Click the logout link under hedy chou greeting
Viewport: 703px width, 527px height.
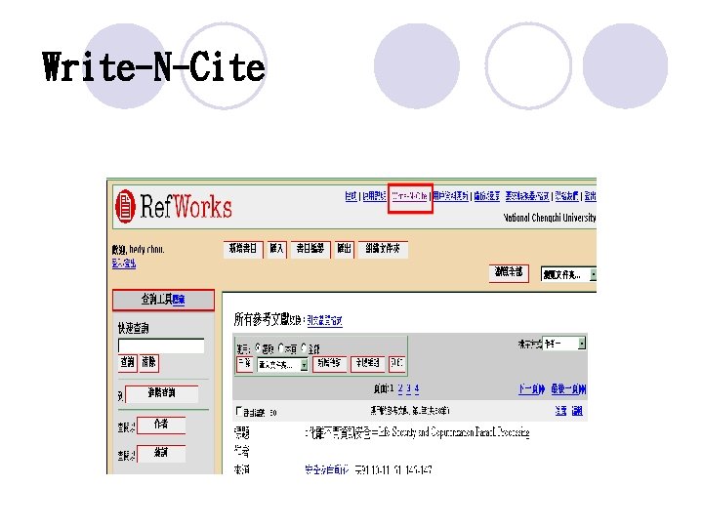pos(124,263)
